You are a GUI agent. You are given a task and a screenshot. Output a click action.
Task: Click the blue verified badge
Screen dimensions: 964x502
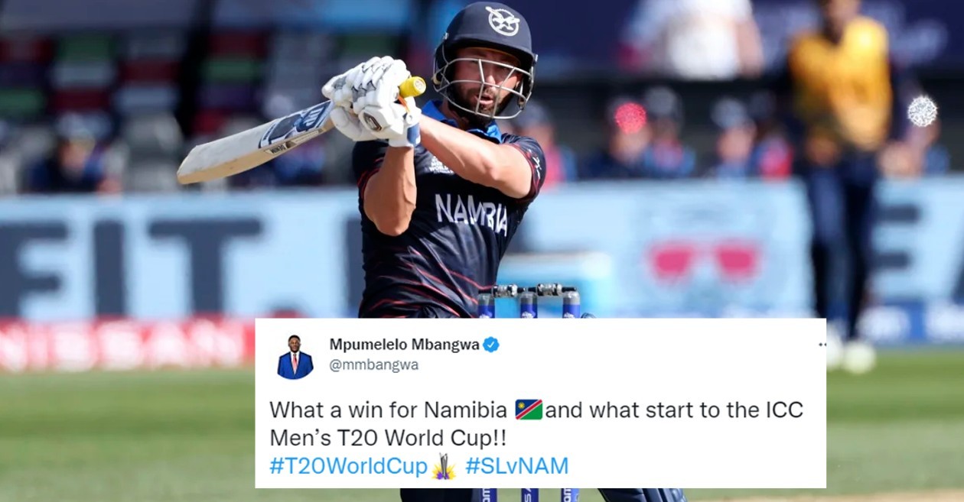[x=491, y=345]
